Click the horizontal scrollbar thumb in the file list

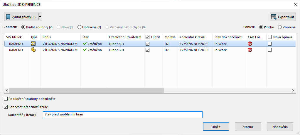[x=87, y=91]
